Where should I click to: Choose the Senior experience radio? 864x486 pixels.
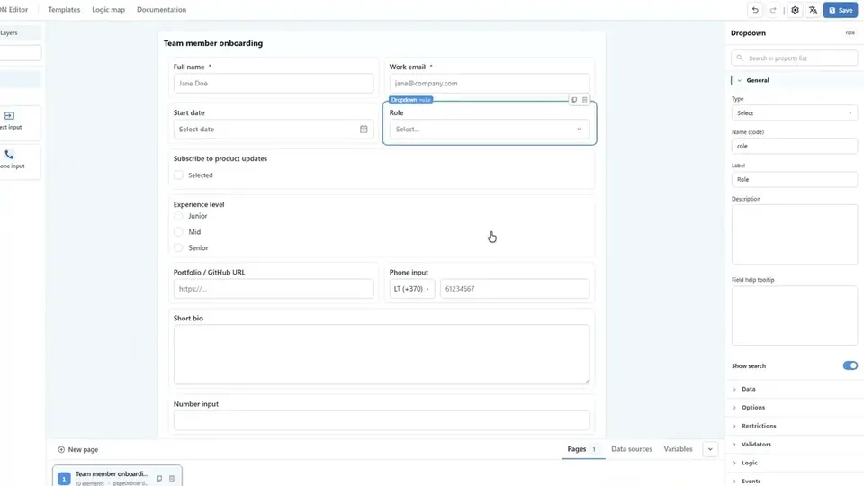tap(178, 248)
